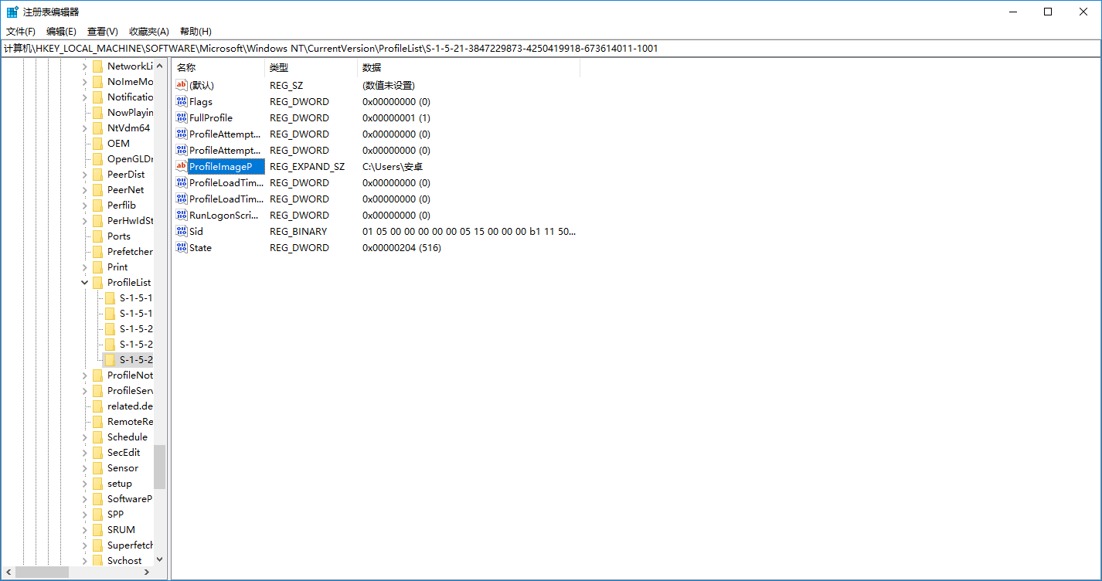The width and height of the screenshot is (1102, 581).
Task: Click the (数值未设置) data cell
Action: point(389,85)
